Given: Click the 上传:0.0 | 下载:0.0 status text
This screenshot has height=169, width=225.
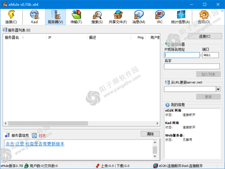Looking at the screenshot, I should click(x=115, y=166).
